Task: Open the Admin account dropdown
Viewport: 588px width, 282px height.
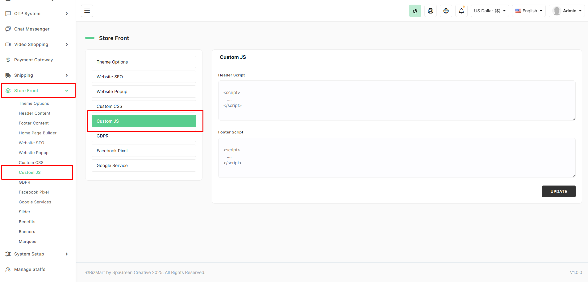Action: pos(570,10)
